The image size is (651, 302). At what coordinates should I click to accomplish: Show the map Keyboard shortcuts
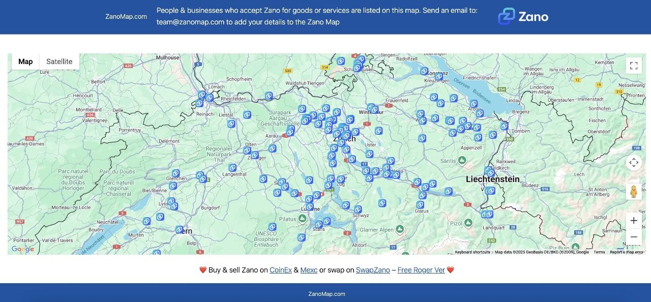[x=472, y=252]
